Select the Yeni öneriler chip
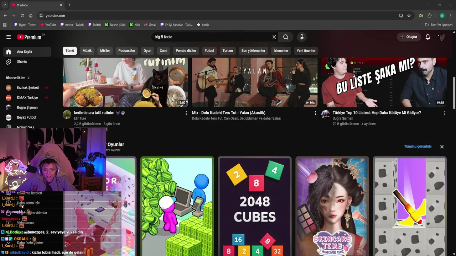The width and height of the screenshot is (456, 256). 306,50
